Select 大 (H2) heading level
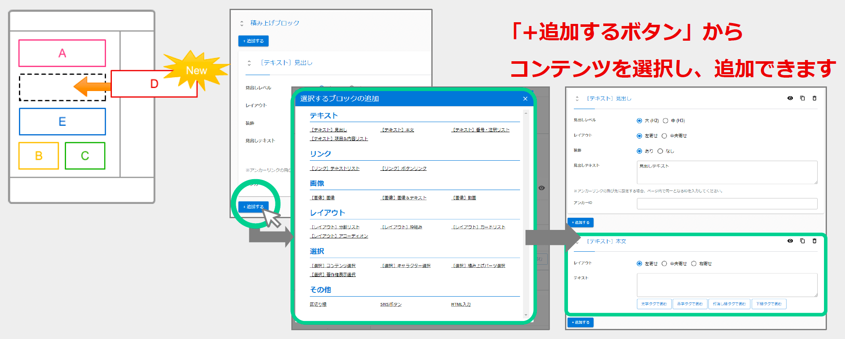 639,121
